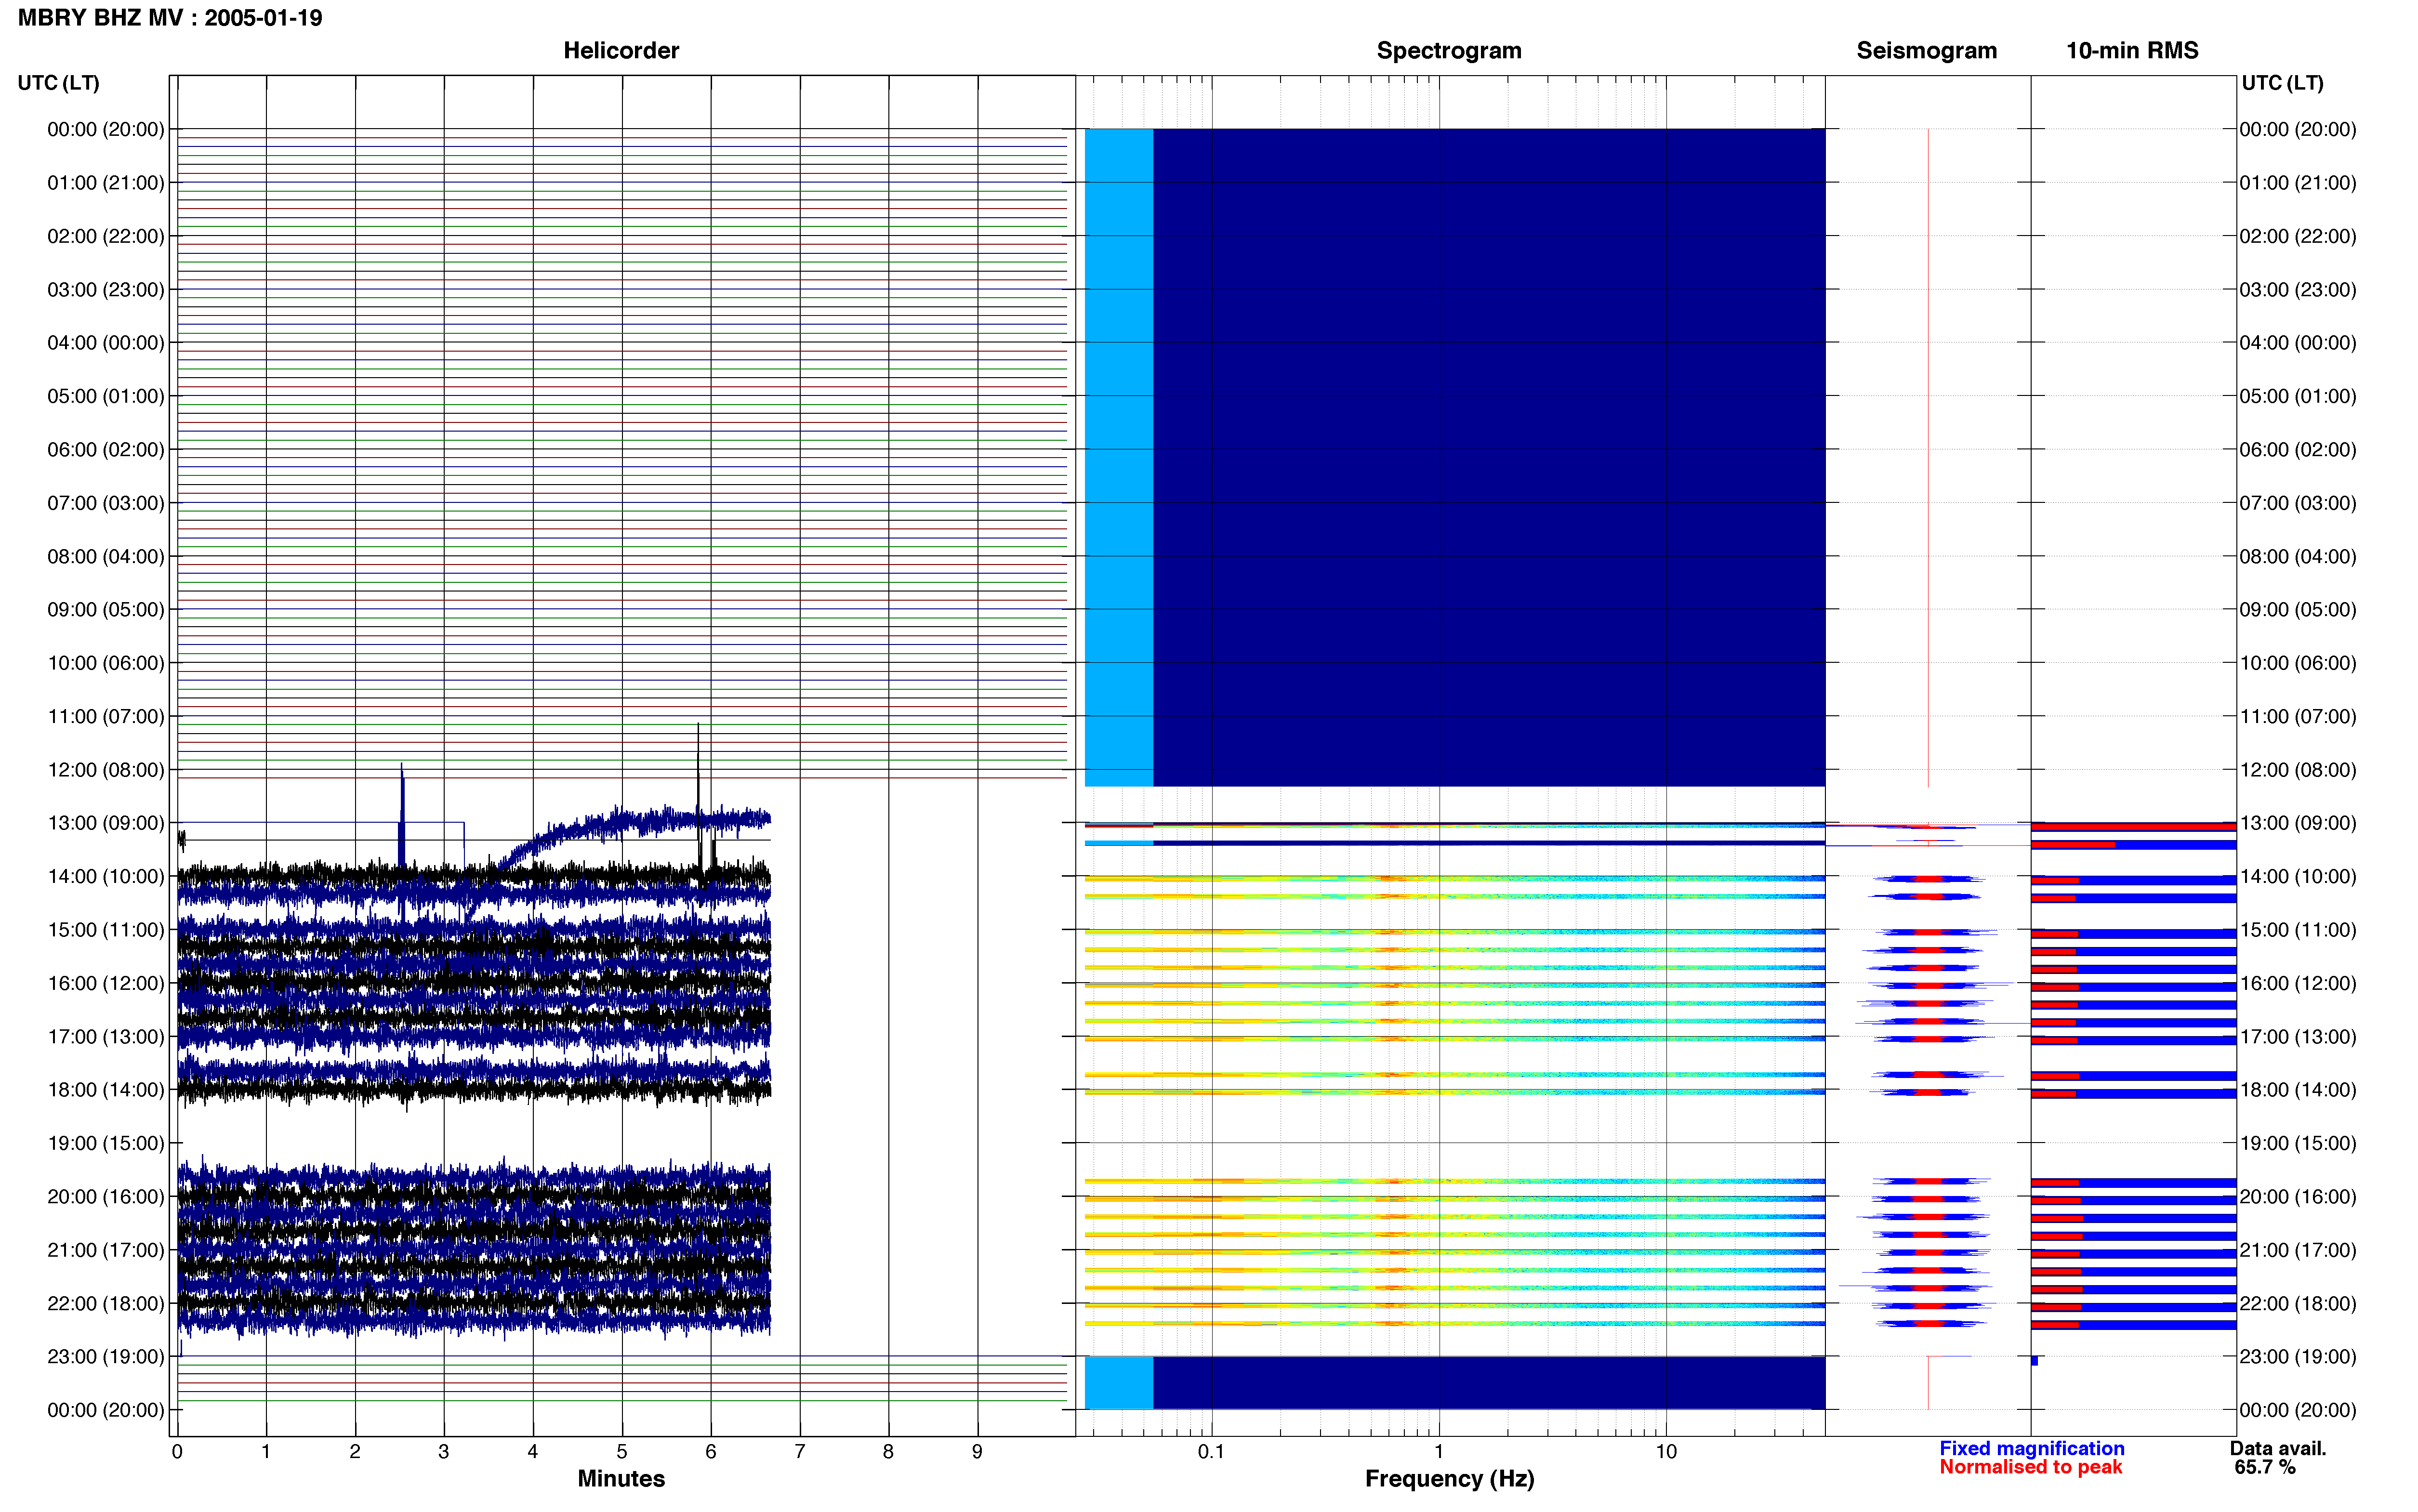Click the "Seismogram" panel heading
Image resolution: width=2418 pixels, height=1512 pixels.
click(x=1926, y=50)
